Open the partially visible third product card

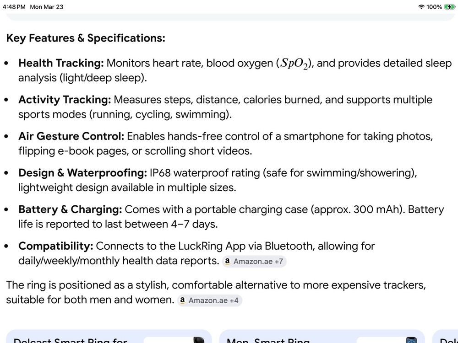pos(447,339)
